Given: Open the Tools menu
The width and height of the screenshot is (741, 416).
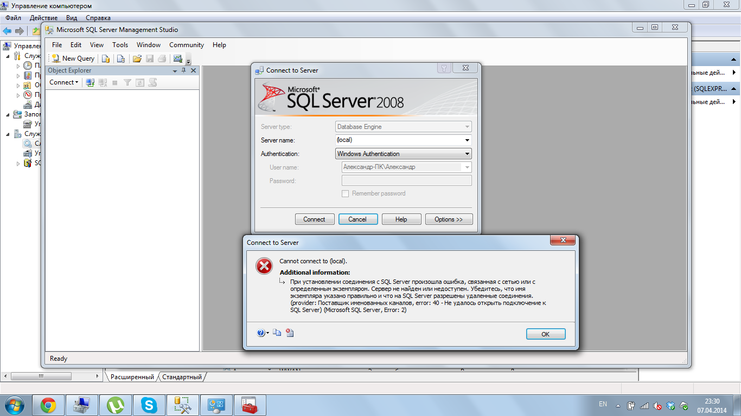Looking at the screenshot, I should 120,45.
